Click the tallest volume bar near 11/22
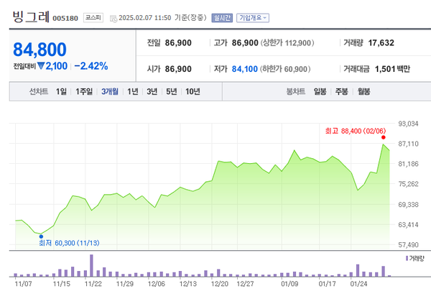Screen dimensions: 431x299 [x=91, y=265]
